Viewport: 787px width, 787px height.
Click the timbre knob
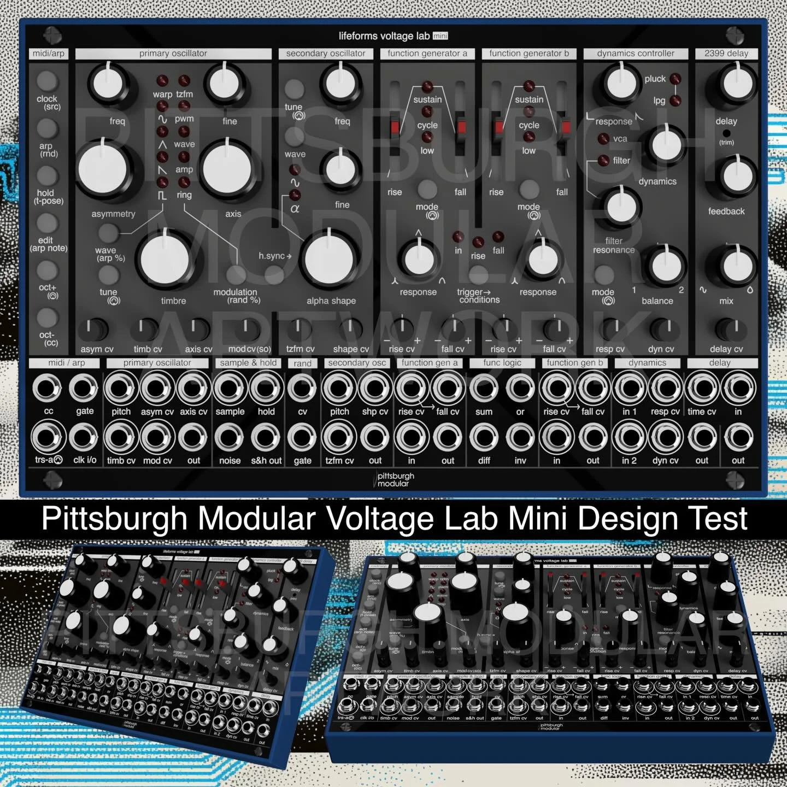pyautogui.click(x=165, y=260)
